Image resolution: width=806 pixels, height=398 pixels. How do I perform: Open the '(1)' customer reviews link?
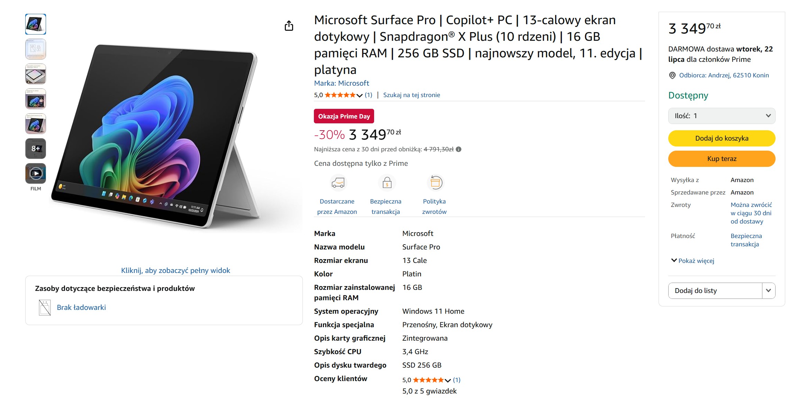[x=369, y=95]
